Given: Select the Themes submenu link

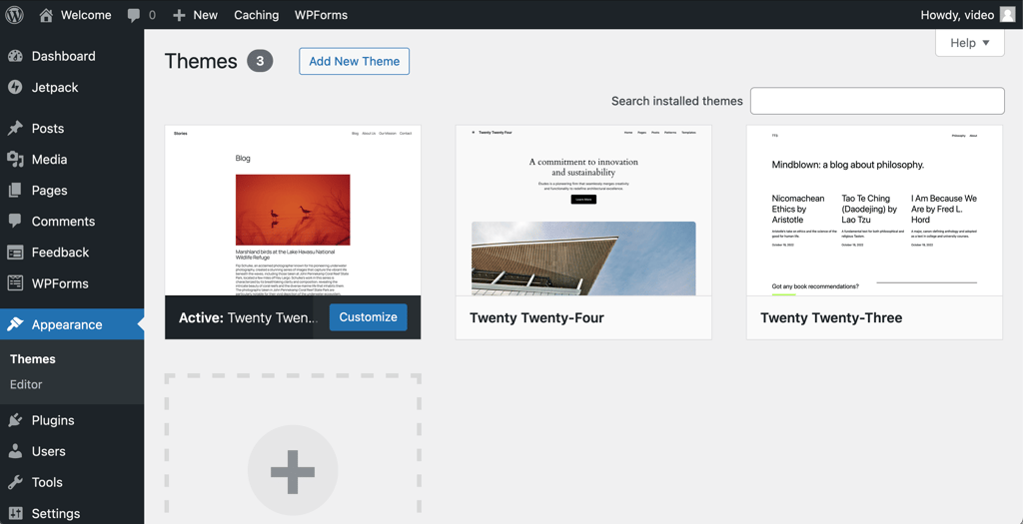Looking at the screenshot, I should click(33, 359).
